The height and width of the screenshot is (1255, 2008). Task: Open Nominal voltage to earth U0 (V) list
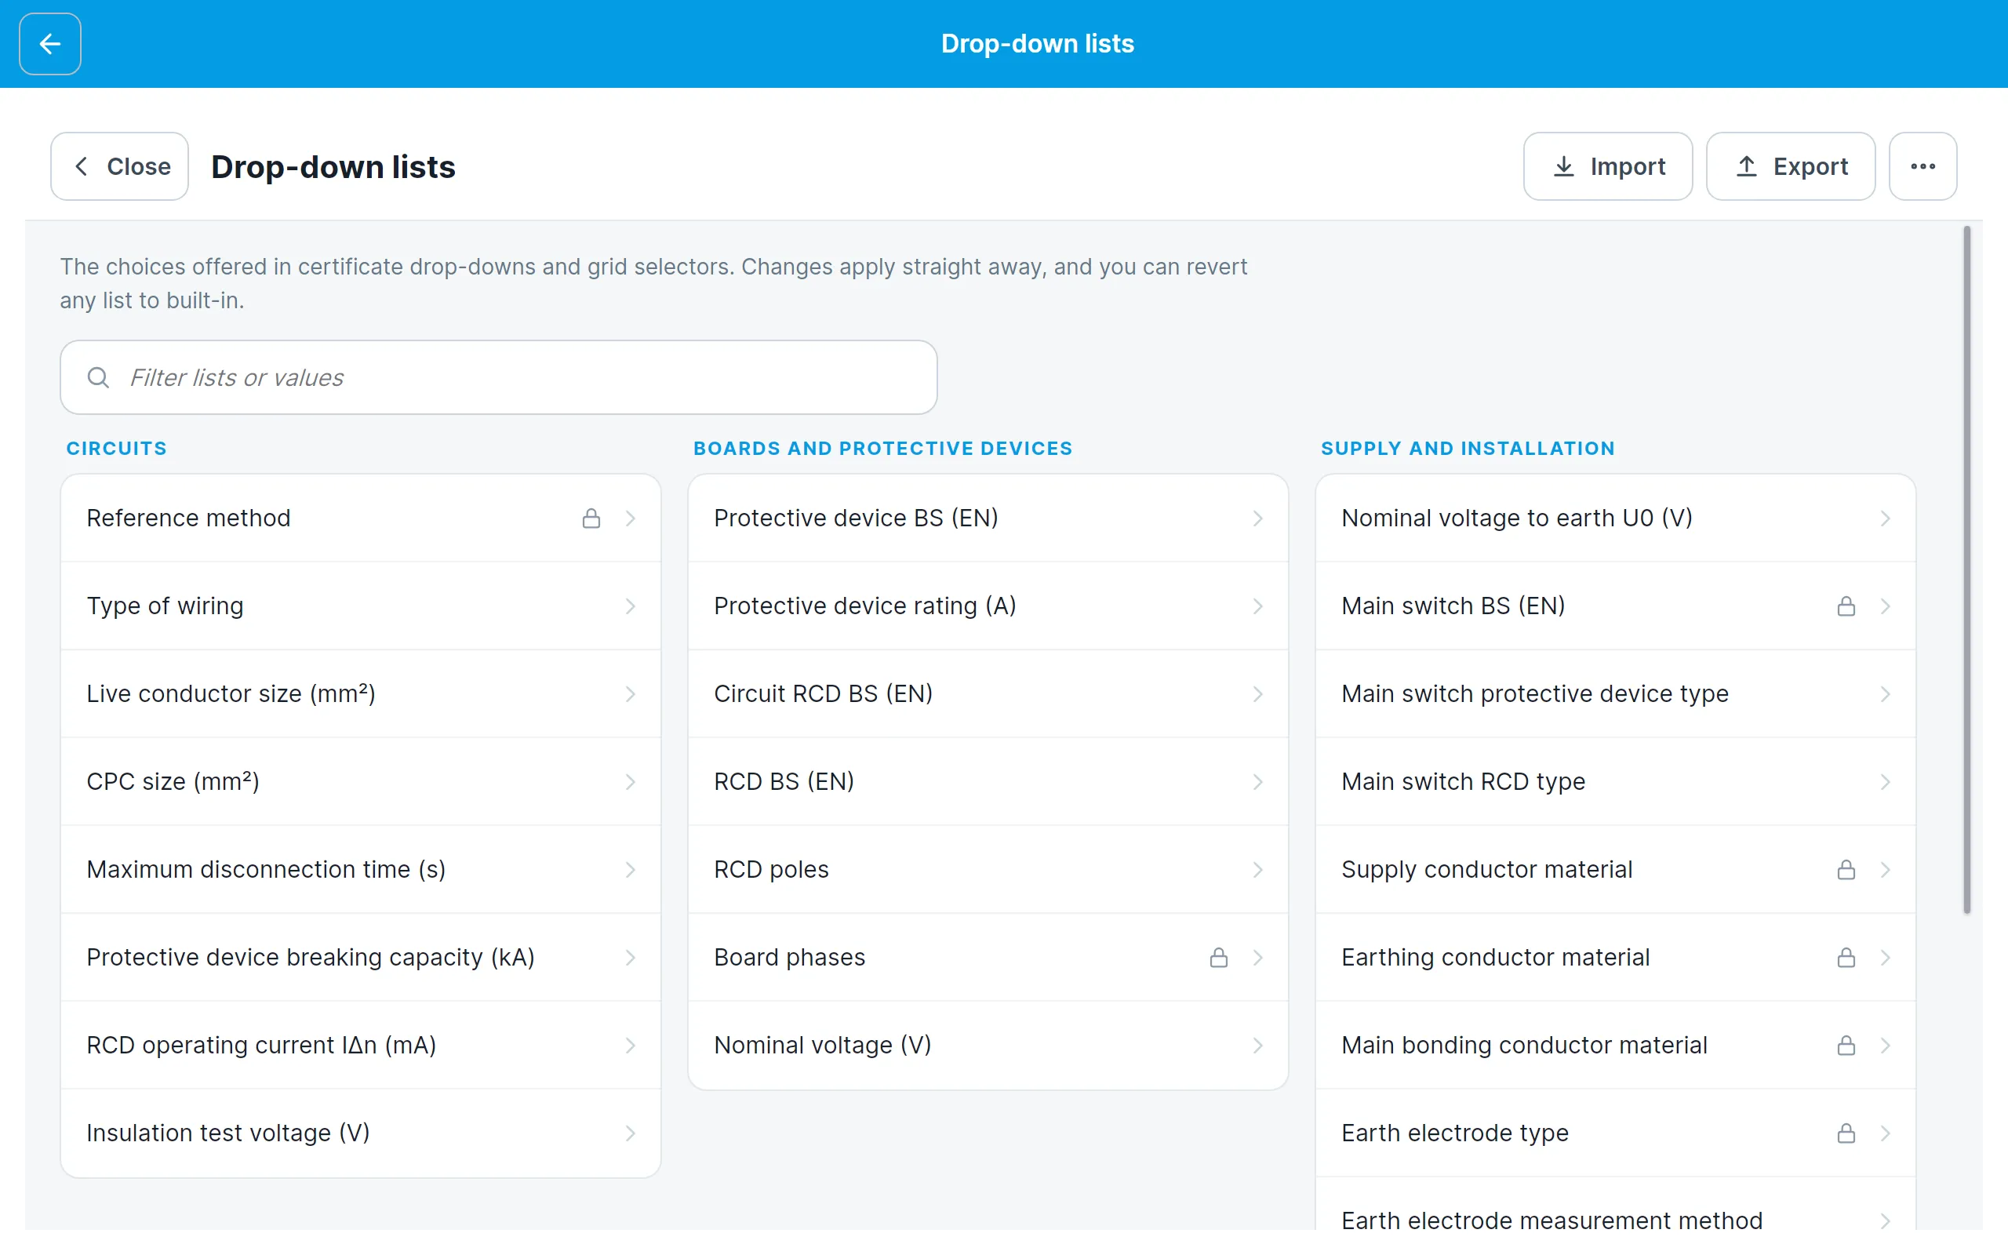1616,518
